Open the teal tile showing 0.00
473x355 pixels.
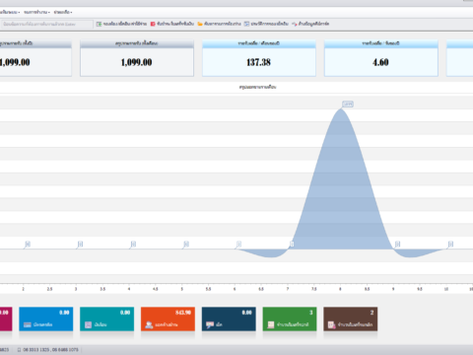pyautogui.click(x=107, y=319)
